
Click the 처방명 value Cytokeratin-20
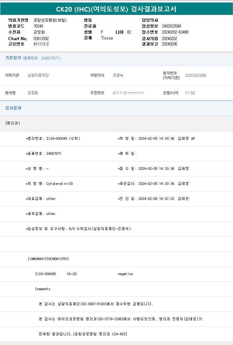pos(60,184)
